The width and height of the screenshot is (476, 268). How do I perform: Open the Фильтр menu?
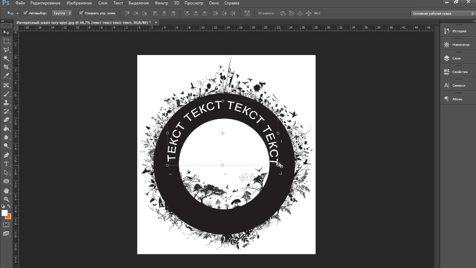click(161, 3)
